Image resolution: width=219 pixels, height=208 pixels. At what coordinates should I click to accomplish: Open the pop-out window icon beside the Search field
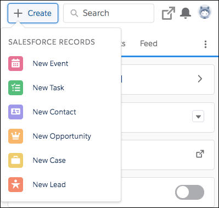169,13
